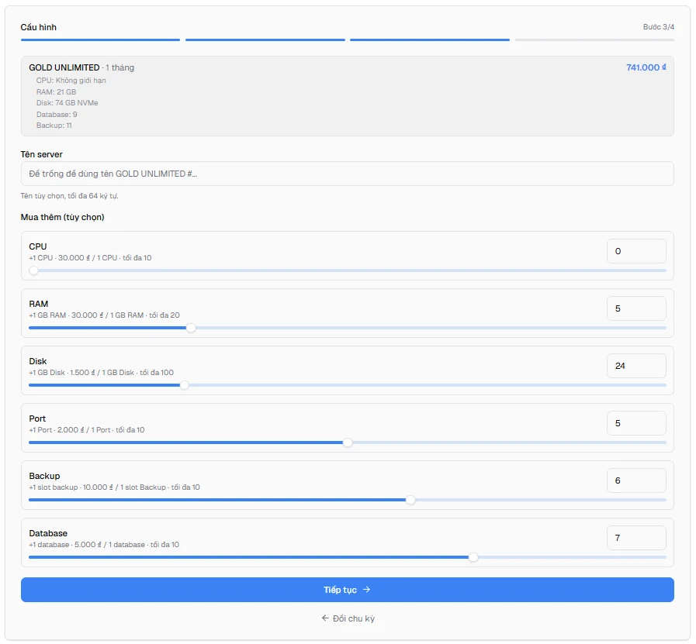Click the Port slider handle
The image size is (696, 644).
click(348, 443)
